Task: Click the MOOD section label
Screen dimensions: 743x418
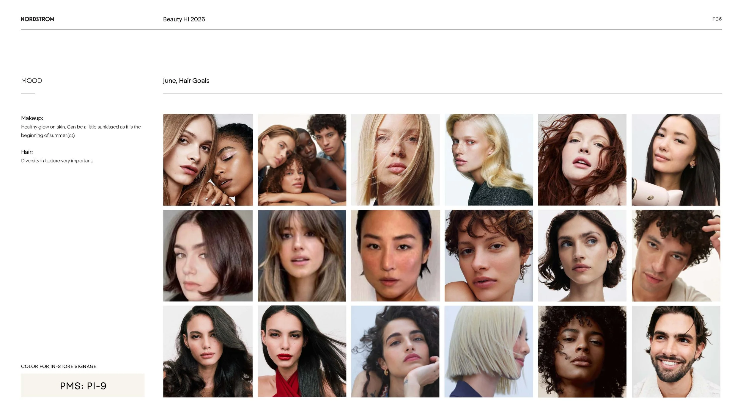Action: (32, 81)
